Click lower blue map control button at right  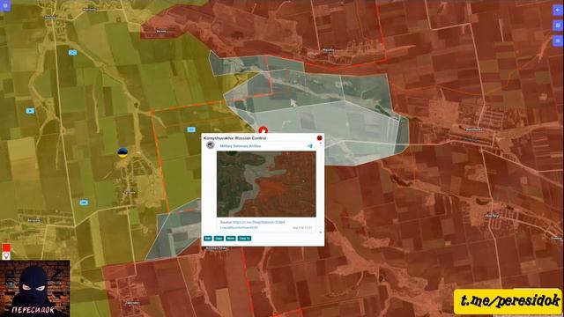pyautogui.click(x=558, y=41)
